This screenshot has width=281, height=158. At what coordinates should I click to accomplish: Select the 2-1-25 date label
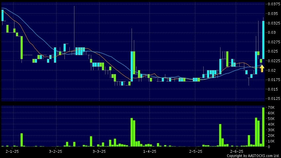[12, 151]
